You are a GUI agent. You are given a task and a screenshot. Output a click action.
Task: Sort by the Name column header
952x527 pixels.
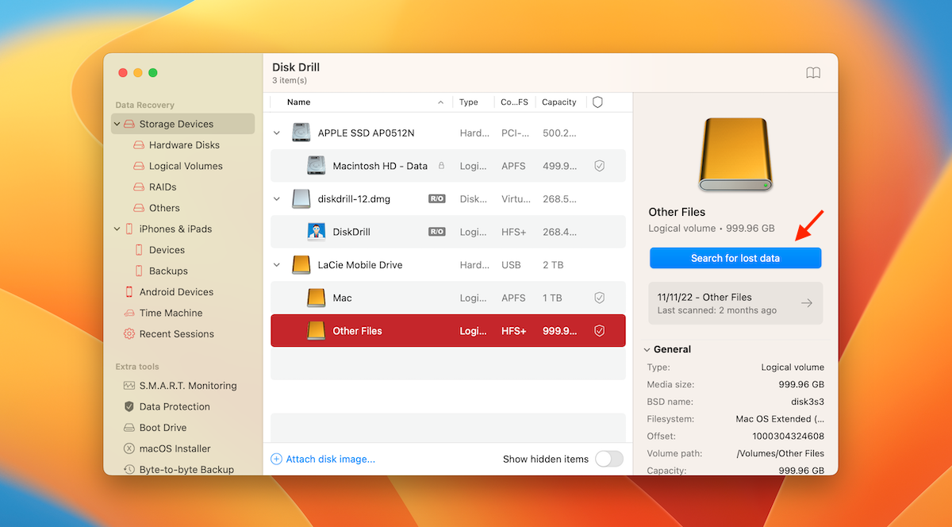pyautogui.click(x=299, y=102)
